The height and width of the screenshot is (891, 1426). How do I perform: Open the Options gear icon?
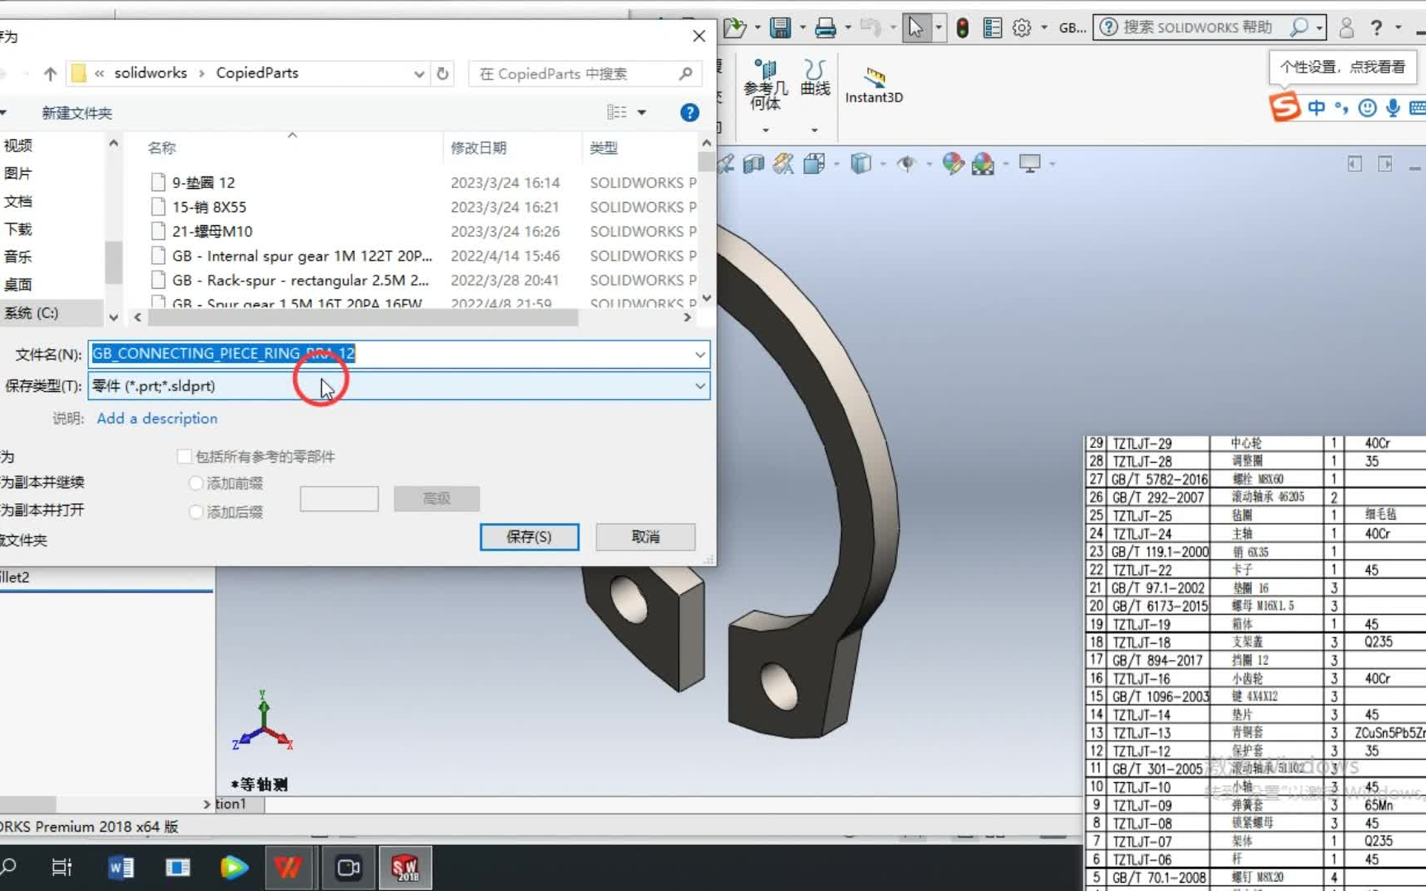pyautogui.click(x=1022, y=28)
